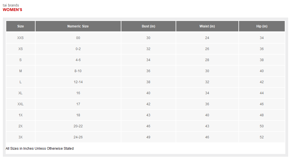Click the numeric size "12-14" cell
Screen dimensions: 291x161
point(78,82)
